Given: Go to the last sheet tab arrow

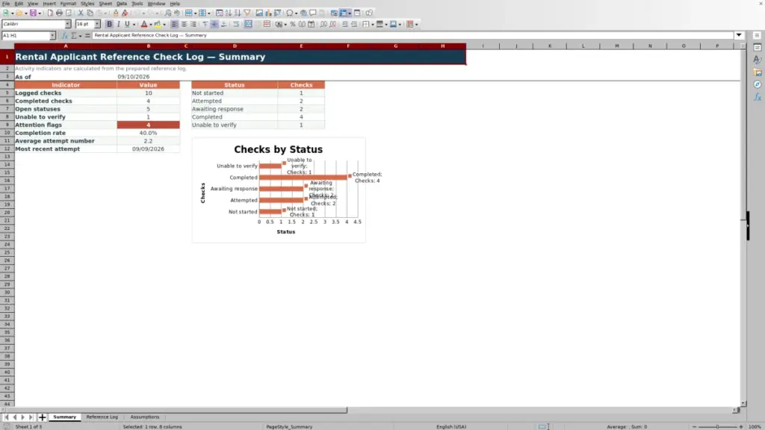Looking at the screenshot, I should [x=31, y=417].
